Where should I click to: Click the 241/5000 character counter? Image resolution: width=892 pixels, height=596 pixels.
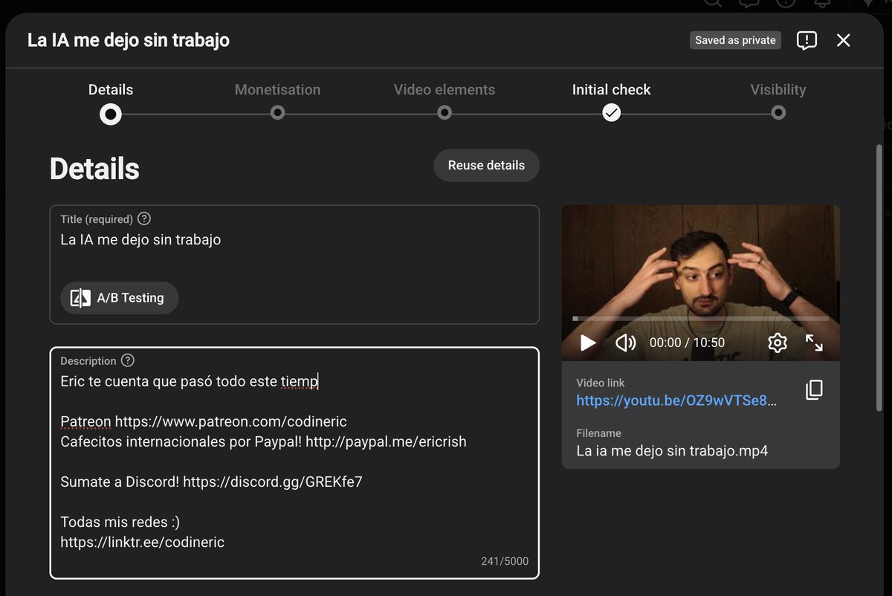505,561
